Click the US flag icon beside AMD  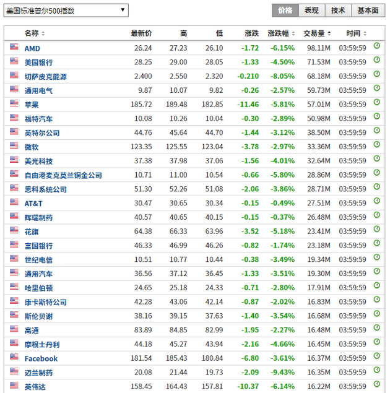14,46
